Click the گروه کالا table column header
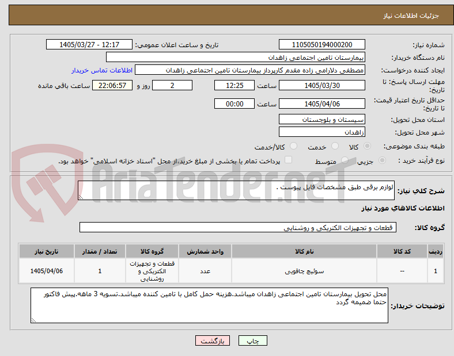 coord(152,251)
